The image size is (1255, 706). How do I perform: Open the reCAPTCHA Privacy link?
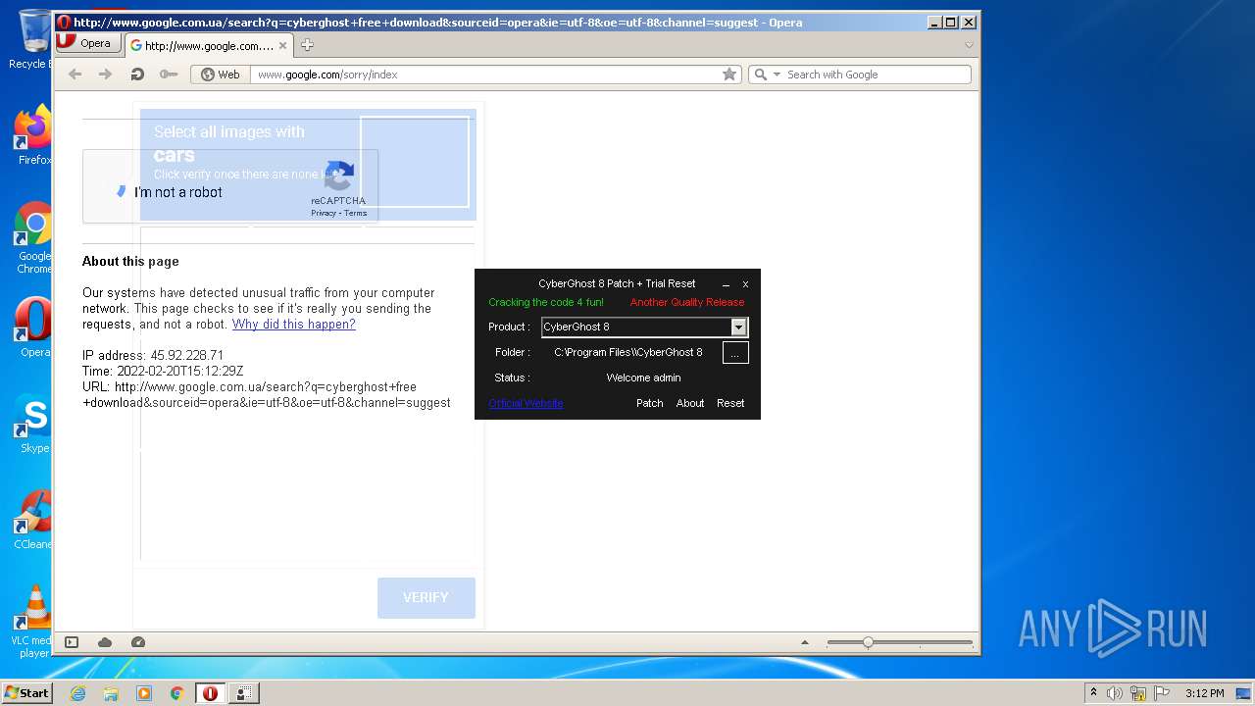(x=324, y=213)
